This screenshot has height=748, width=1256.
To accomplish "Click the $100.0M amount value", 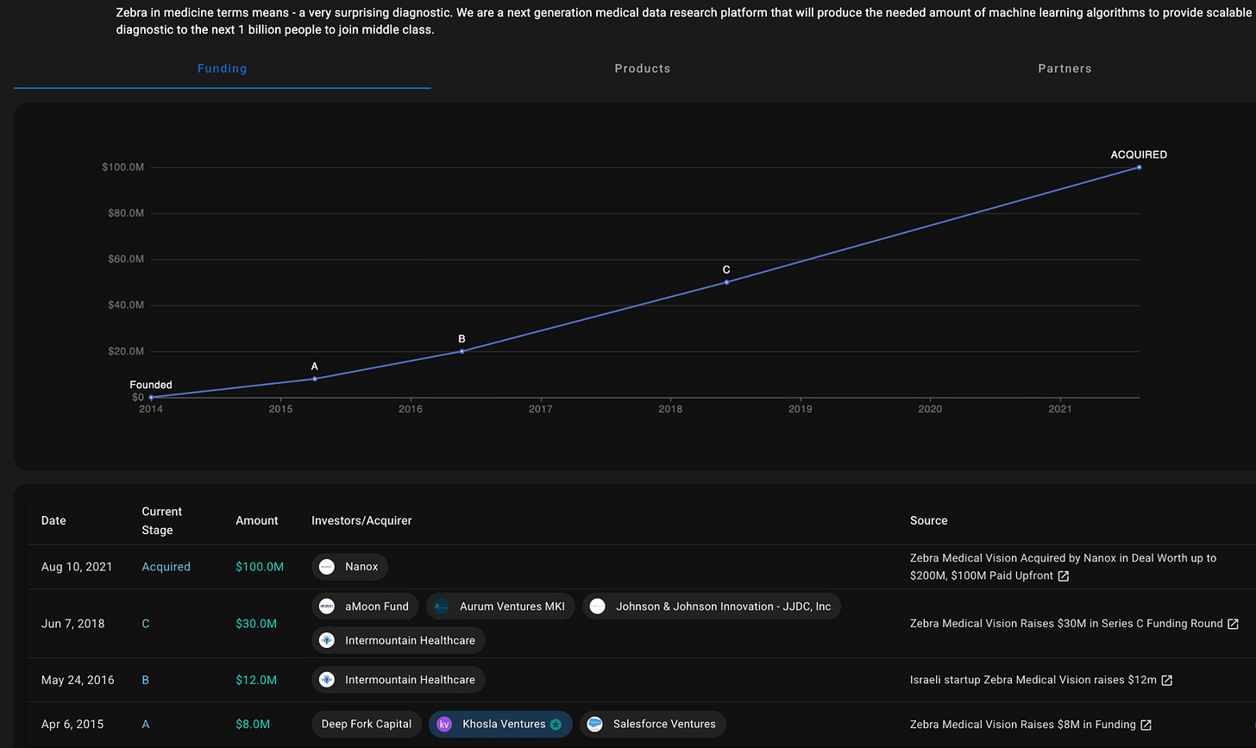I will [x=260, y=567].
